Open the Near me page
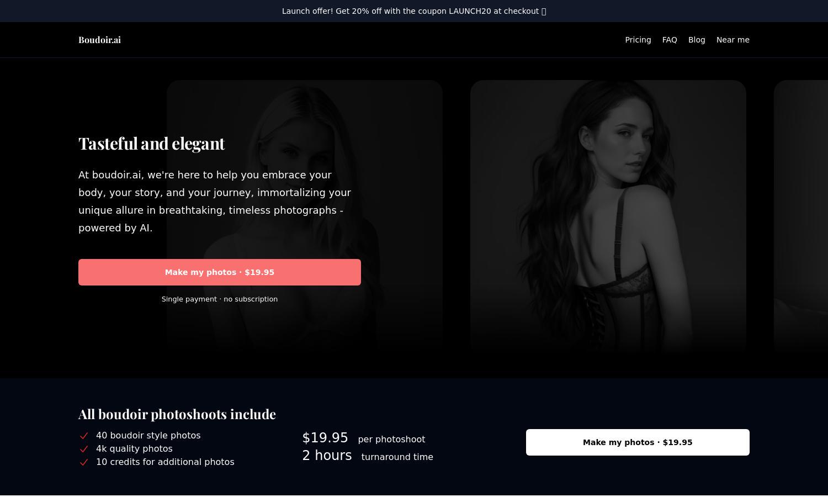This screenshot has height=497, width=828. tap(733, 40)
